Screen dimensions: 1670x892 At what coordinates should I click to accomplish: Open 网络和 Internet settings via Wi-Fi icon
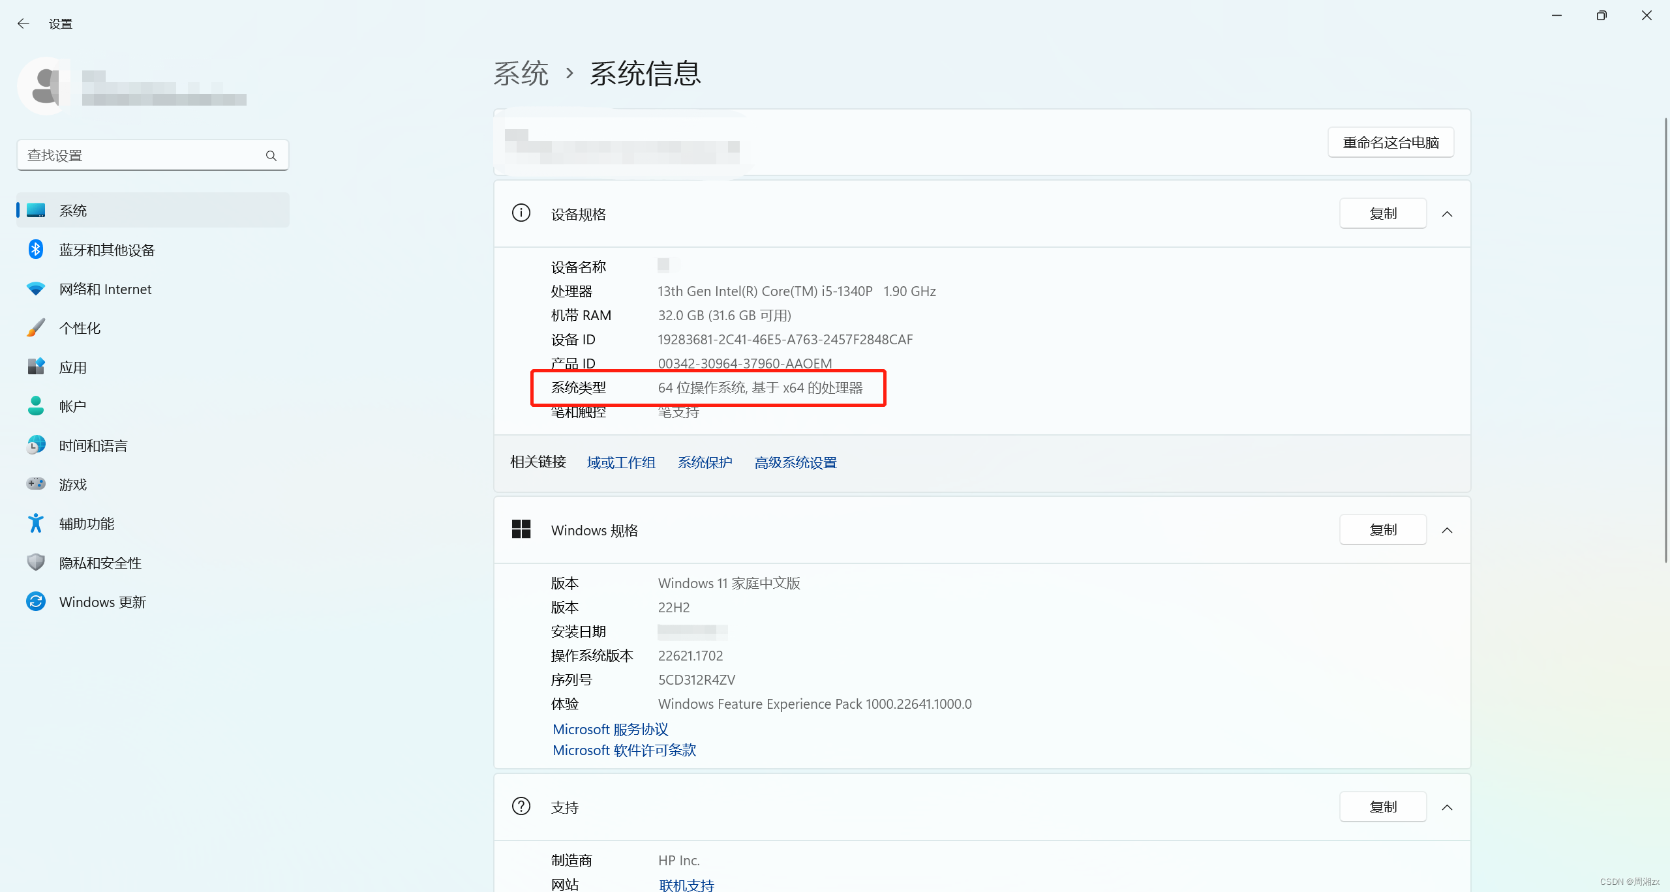(x=35, y=288)
